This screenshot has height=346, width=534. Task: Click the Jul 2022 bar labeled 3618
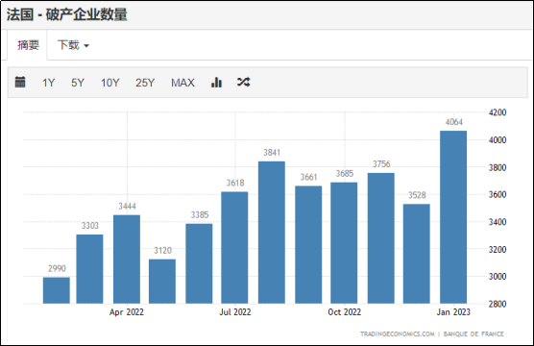[x=234, y=248]
